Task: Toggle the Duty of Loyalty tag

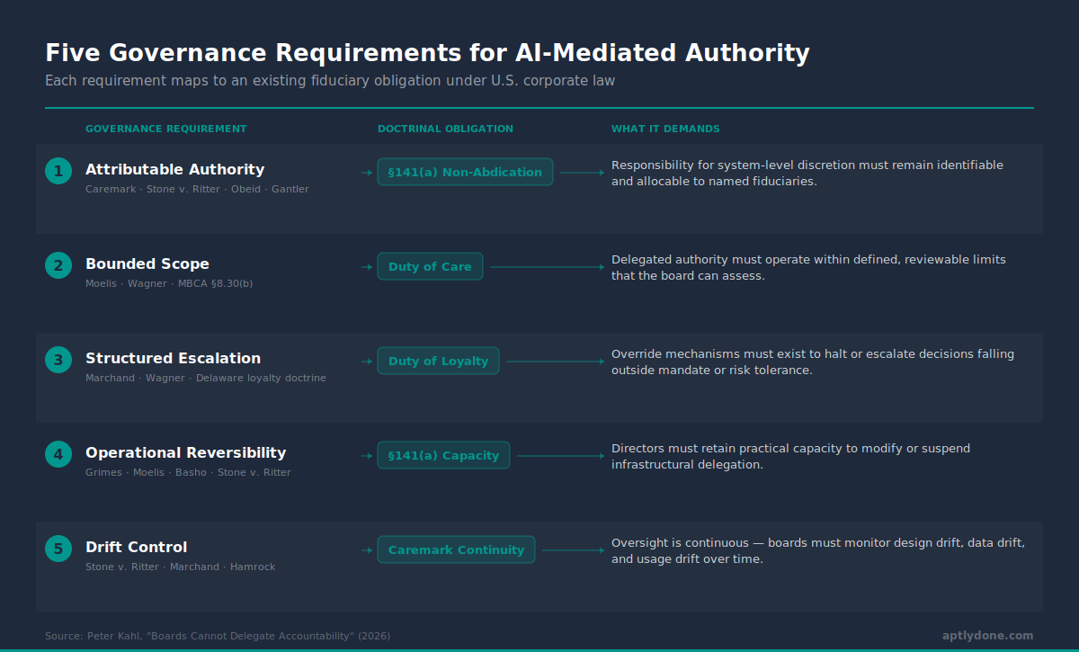Action: point(438,361)
